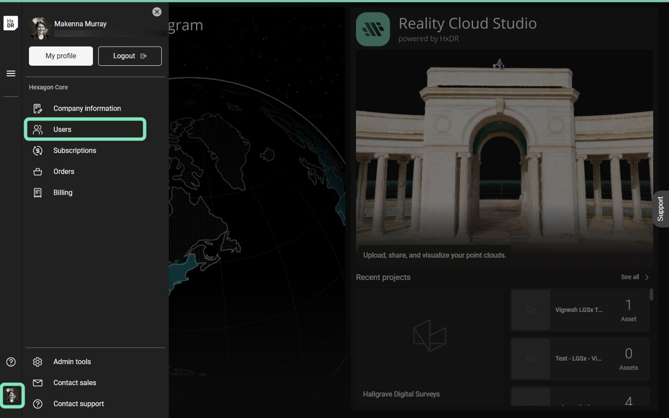Open the Test - LGSx - Vi... project card
The image size is (669, 418).
tap(580, 359)
